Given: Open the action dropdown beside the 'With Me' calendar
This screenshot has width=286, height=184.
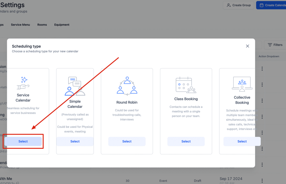Looking at the screenshot, I should click(x=262, y=180).
